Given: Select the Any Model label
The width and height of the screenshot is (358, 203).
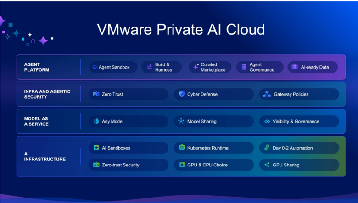Looking at the screenshot, I should click(x=112, y=122).
